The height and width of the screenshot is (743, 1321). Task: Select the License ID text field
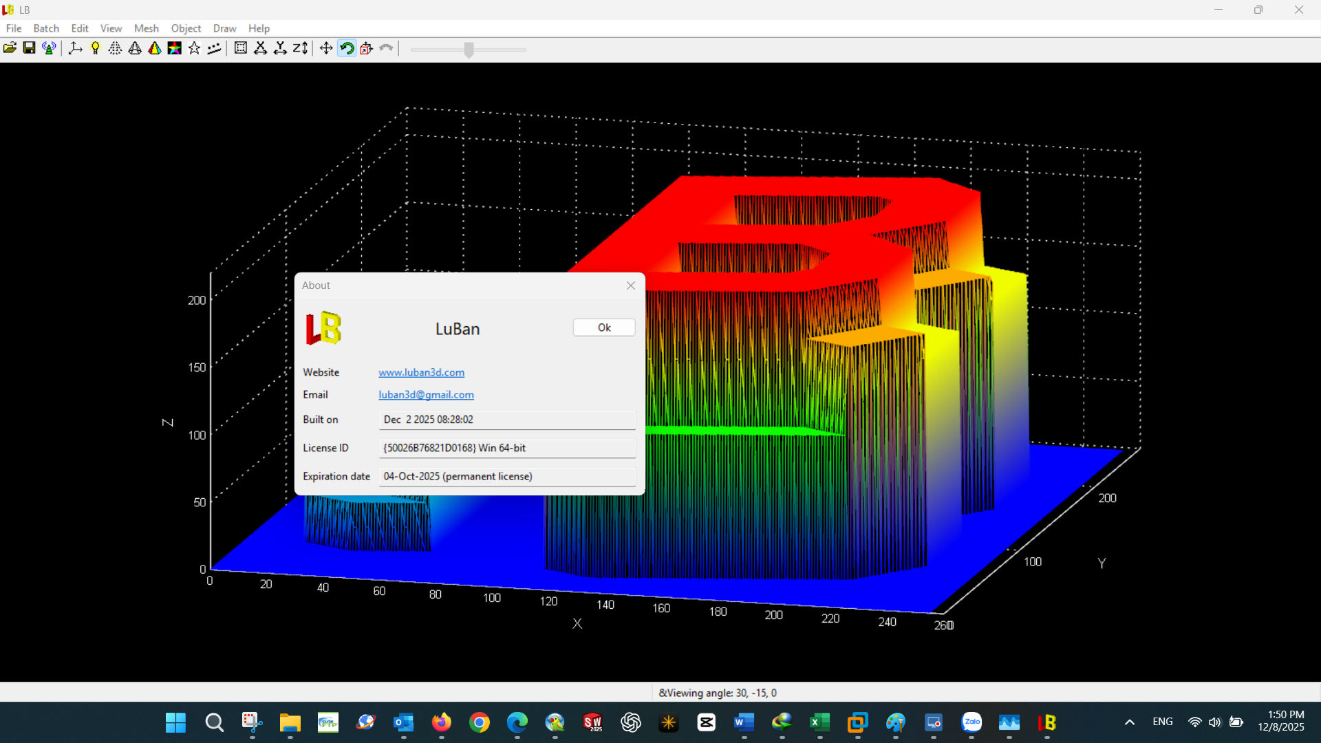pos(506,448)
